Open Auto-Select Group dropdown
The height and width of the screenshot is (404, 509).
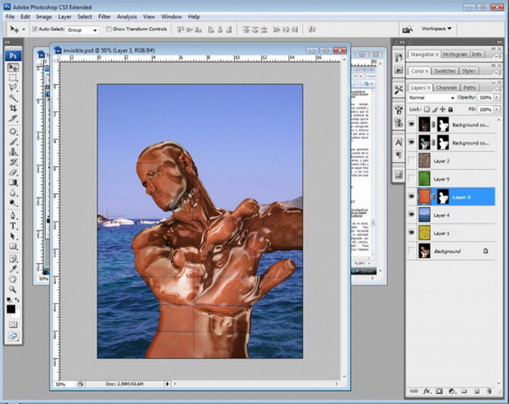[x=82, y=30]
